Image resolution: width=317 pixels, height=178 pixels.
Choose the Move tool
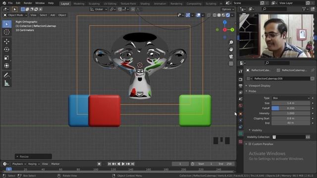tap(6, 42)
